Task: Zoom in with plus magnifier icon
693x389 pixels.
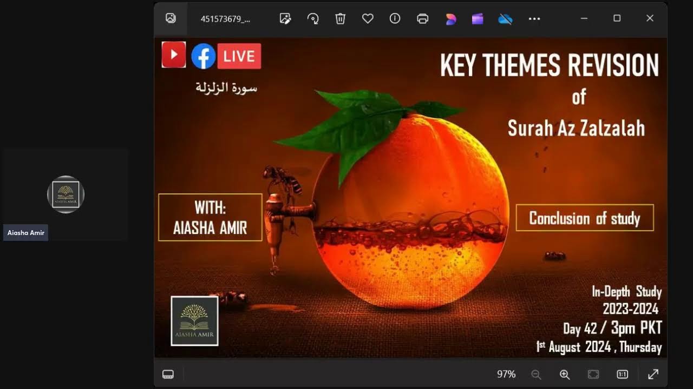Action: coord(564,374)
